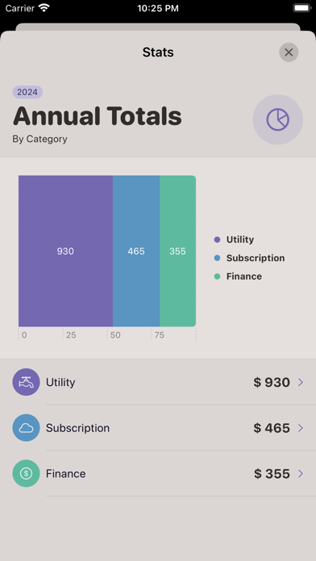The image size is (316, 561).
Task: Tap the battery indicator icon
Action: pos(302,8)
